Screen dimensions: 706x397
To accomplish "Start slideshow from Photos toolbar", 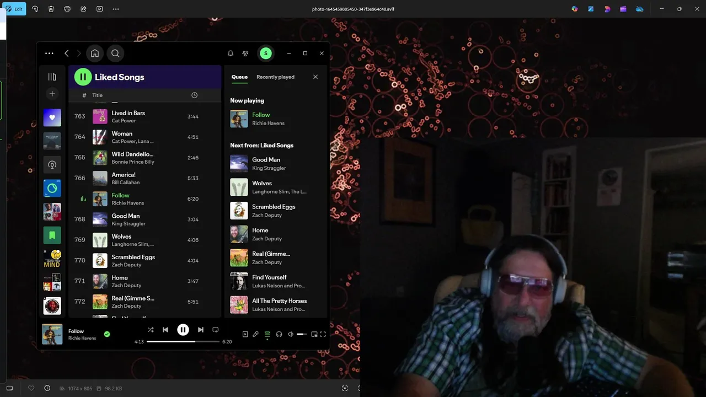I will [99, 9].
